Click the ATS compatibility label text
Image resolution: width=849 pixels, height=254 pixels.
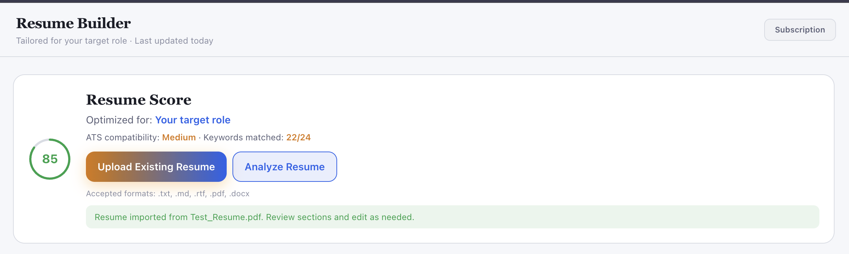(122, 137)
